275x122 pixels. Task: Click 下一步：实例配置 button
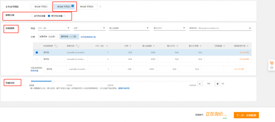246,115
